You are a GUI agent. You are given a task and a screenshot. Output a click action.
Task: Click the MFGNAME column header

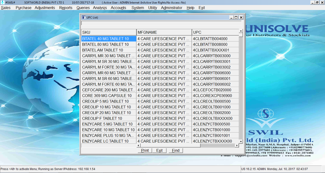point(164,32)
